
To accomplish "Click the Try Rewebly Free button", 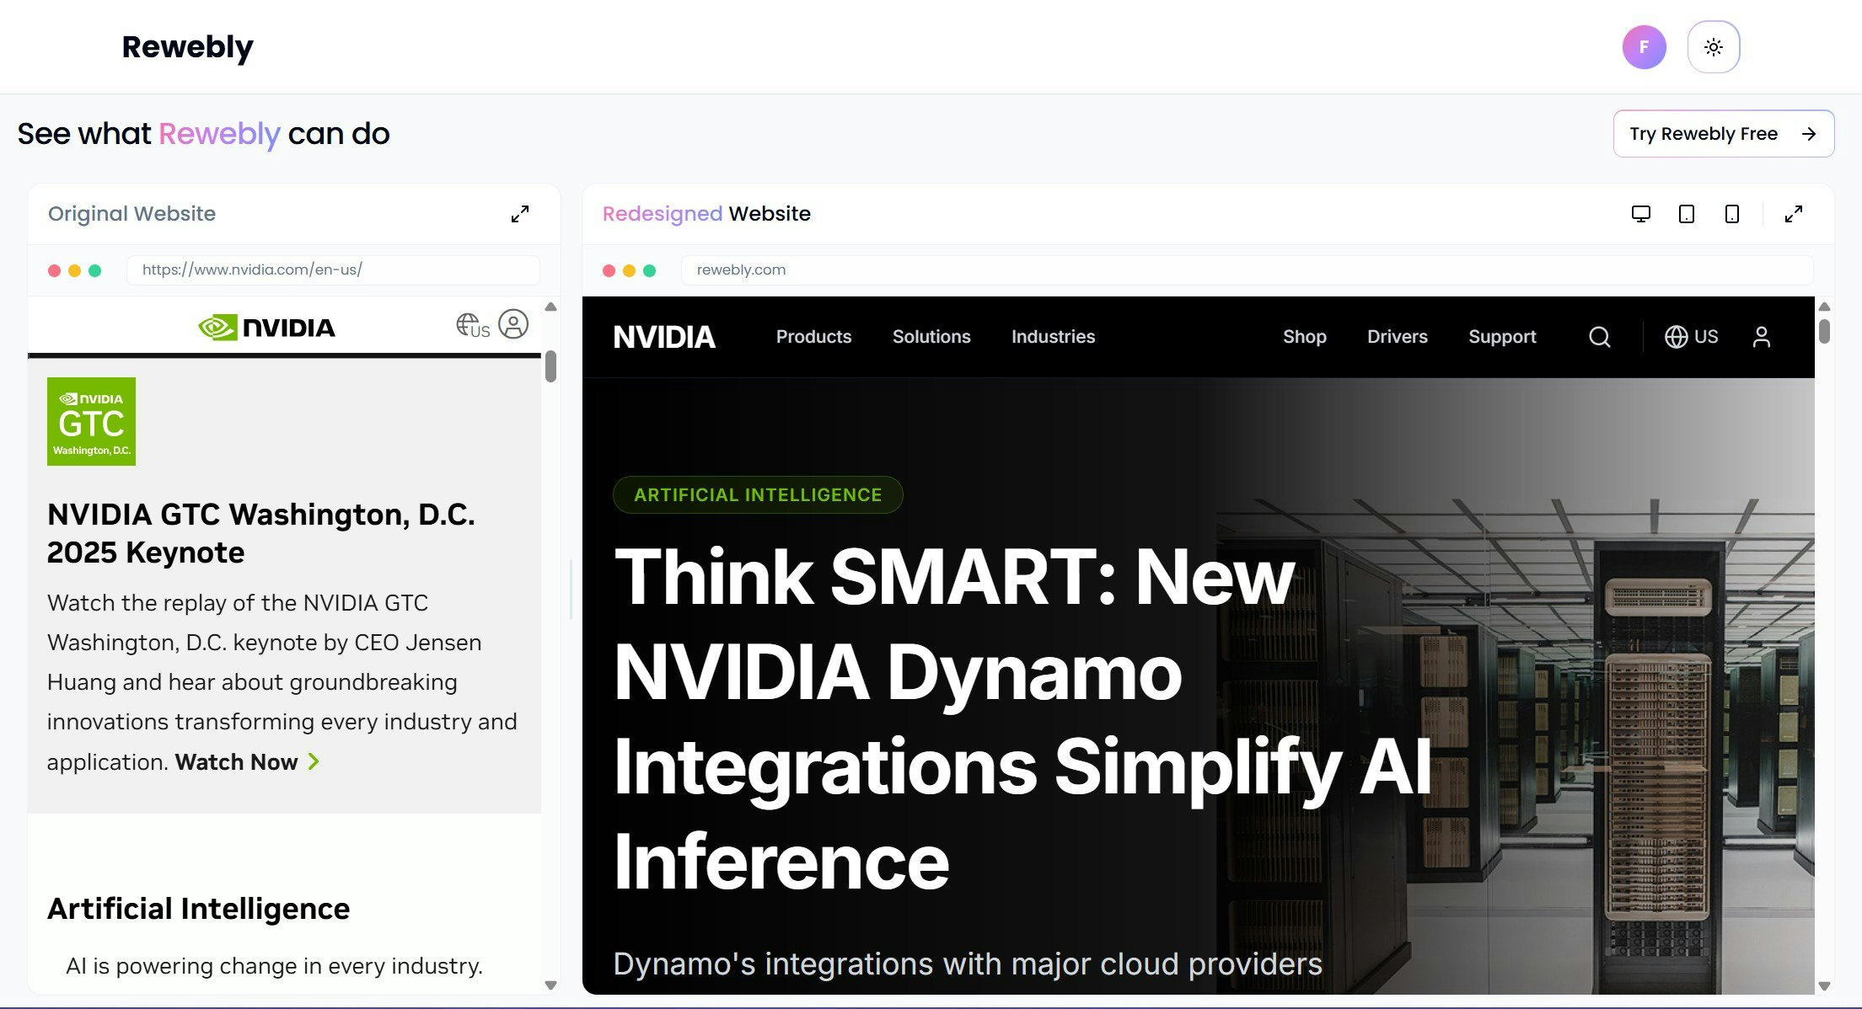I will [1723, 133].
